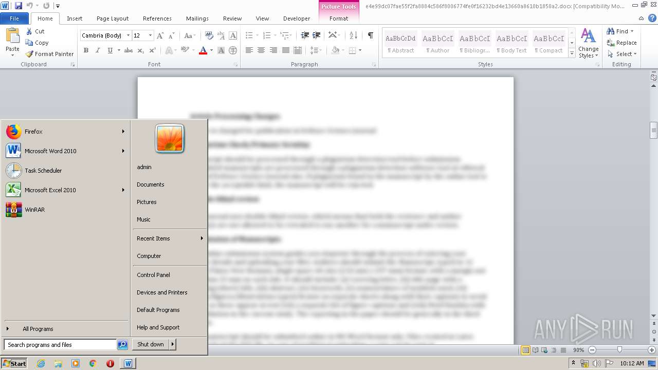Viewport: 658px width, 370px height.
Task: Toggle Show/Hide paragraph marks
Action: pos(370,35)
